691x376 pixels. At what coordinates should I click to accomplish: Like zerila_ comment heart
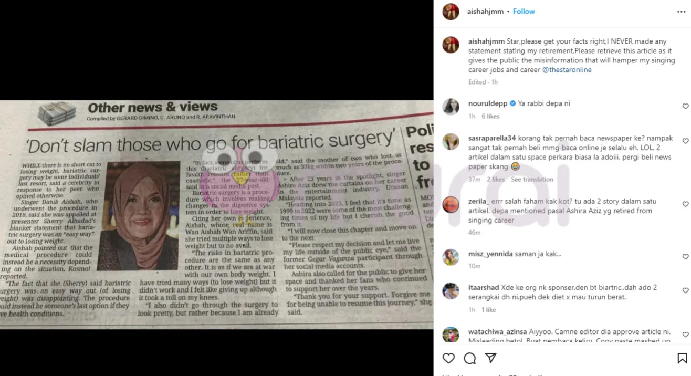[685, 204]
